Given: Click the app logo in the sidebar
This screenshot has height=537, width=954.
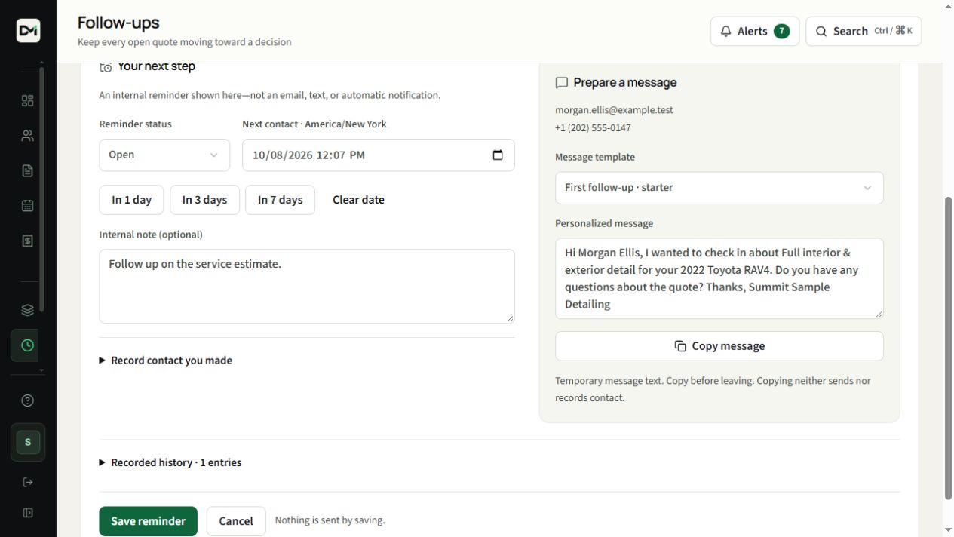Looking at the screenshot, I should 28,31.
